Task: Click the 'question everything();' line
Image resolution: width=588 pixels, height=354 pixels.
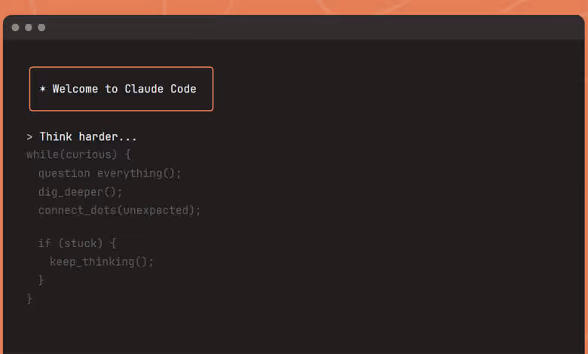Action: click(109, 173)
